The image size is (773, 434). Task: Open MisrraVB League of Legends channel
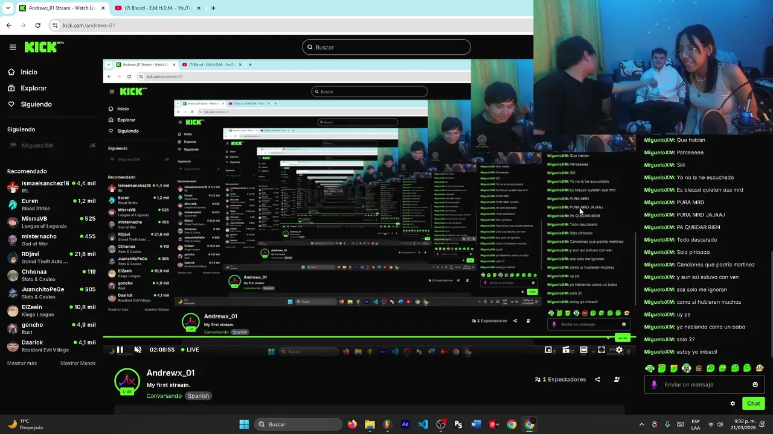(x=51, y=222)
